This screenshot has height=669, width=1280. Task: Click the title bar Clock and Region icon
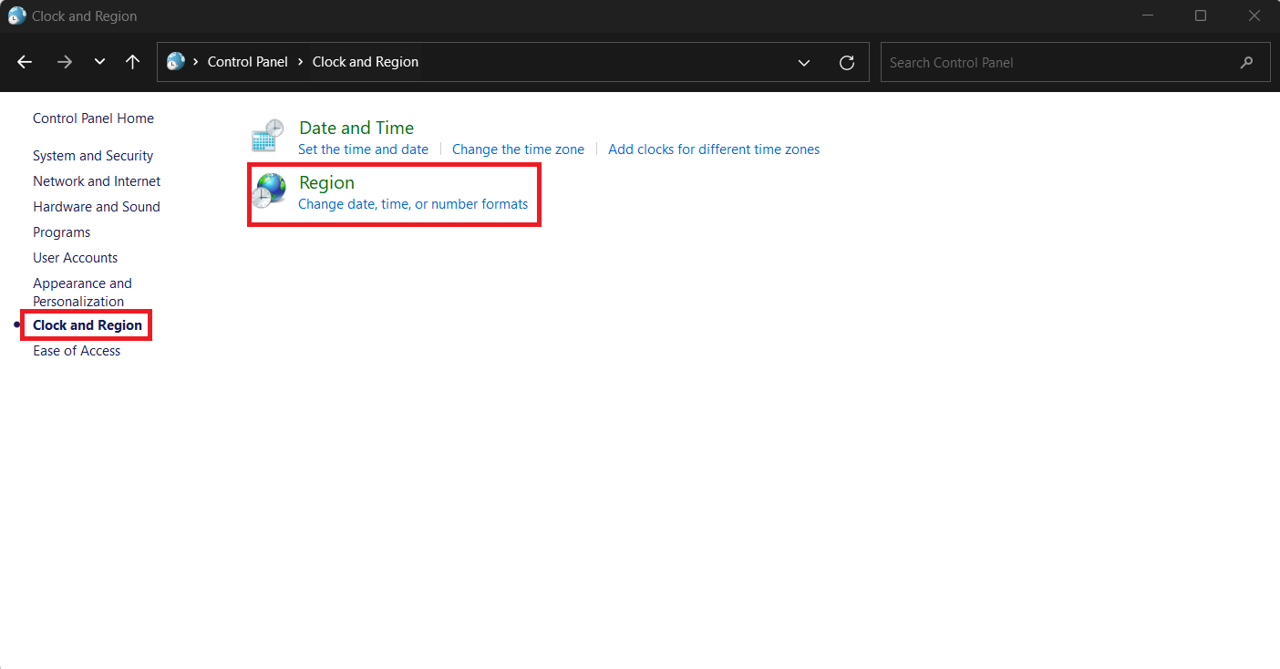pos(17,15)
